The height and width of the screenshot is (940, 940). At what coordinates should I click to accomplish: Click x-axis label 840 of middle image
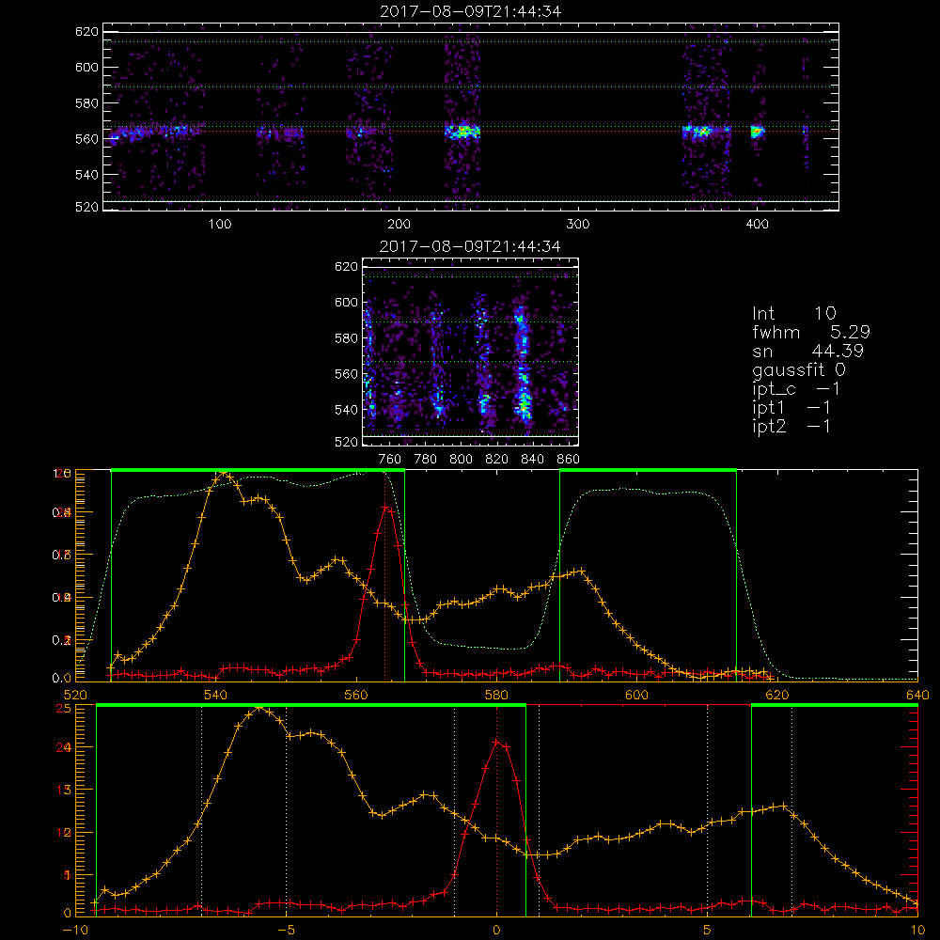pyautogui.click(x=532, y=460)
